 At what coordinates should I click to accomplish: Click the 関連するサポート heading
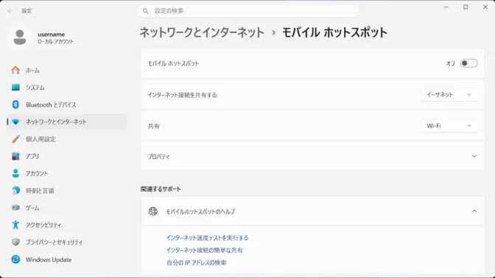[161, 189]
